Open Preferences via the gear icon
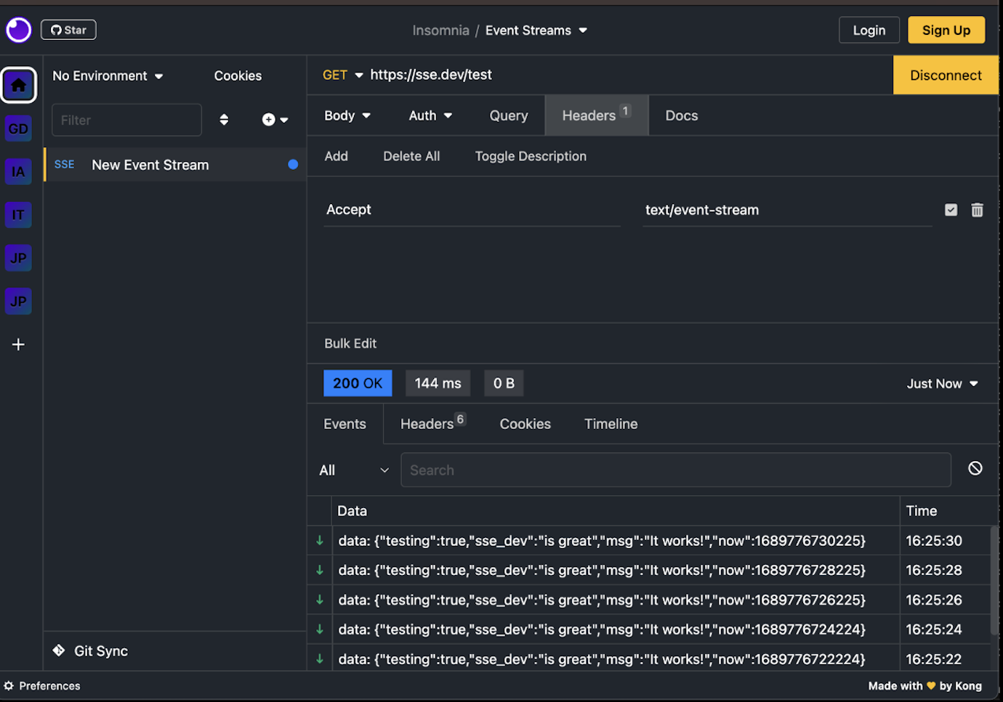1003x702 pixels. tap(9, 685)
